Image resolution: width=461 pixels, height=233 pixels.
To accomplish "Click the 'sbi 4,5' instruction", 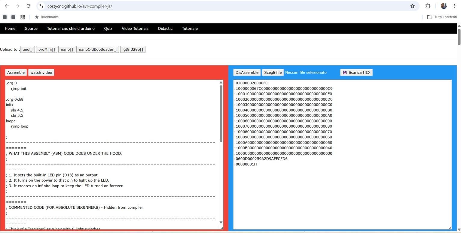I will point(17,110).
